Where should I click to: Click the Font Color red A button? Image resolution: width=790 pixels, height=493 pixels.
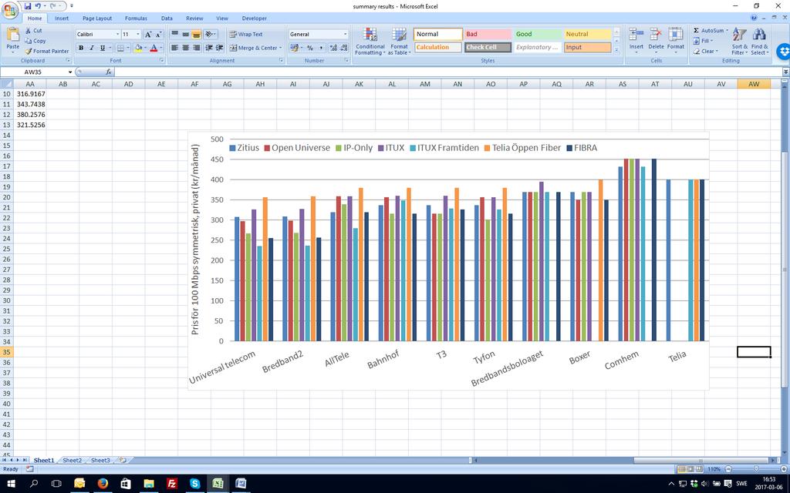click(x=154, y=48)
